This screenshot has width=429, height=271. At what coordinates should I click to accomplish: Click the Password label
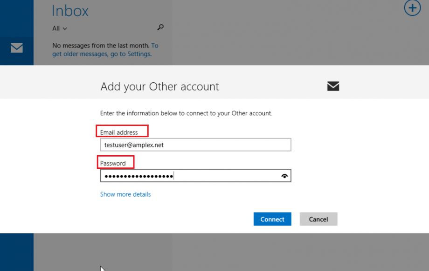113,163
